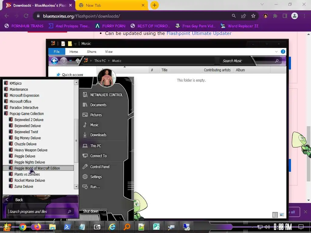
Task: Open the notification center icon
Action: pyautogui.click(x=301, y=227)
